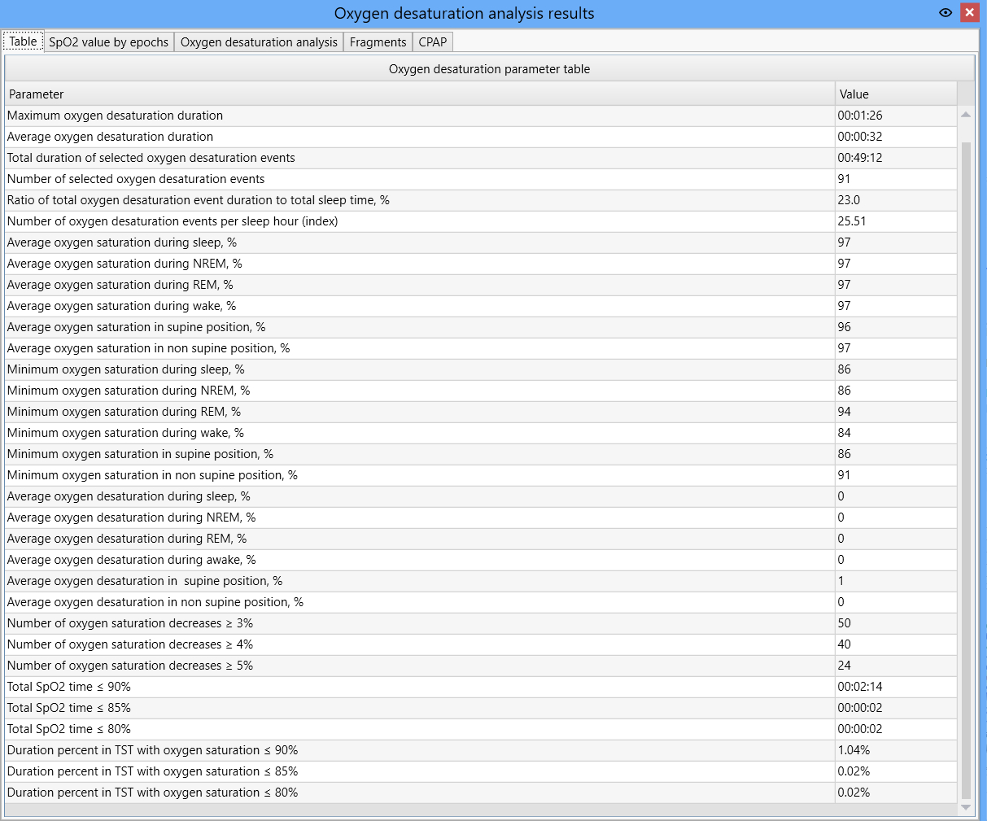Screen dimensions: 987x821
Task: Click value 50 for decreases ≥ 3%
Action: coord(844,623)
